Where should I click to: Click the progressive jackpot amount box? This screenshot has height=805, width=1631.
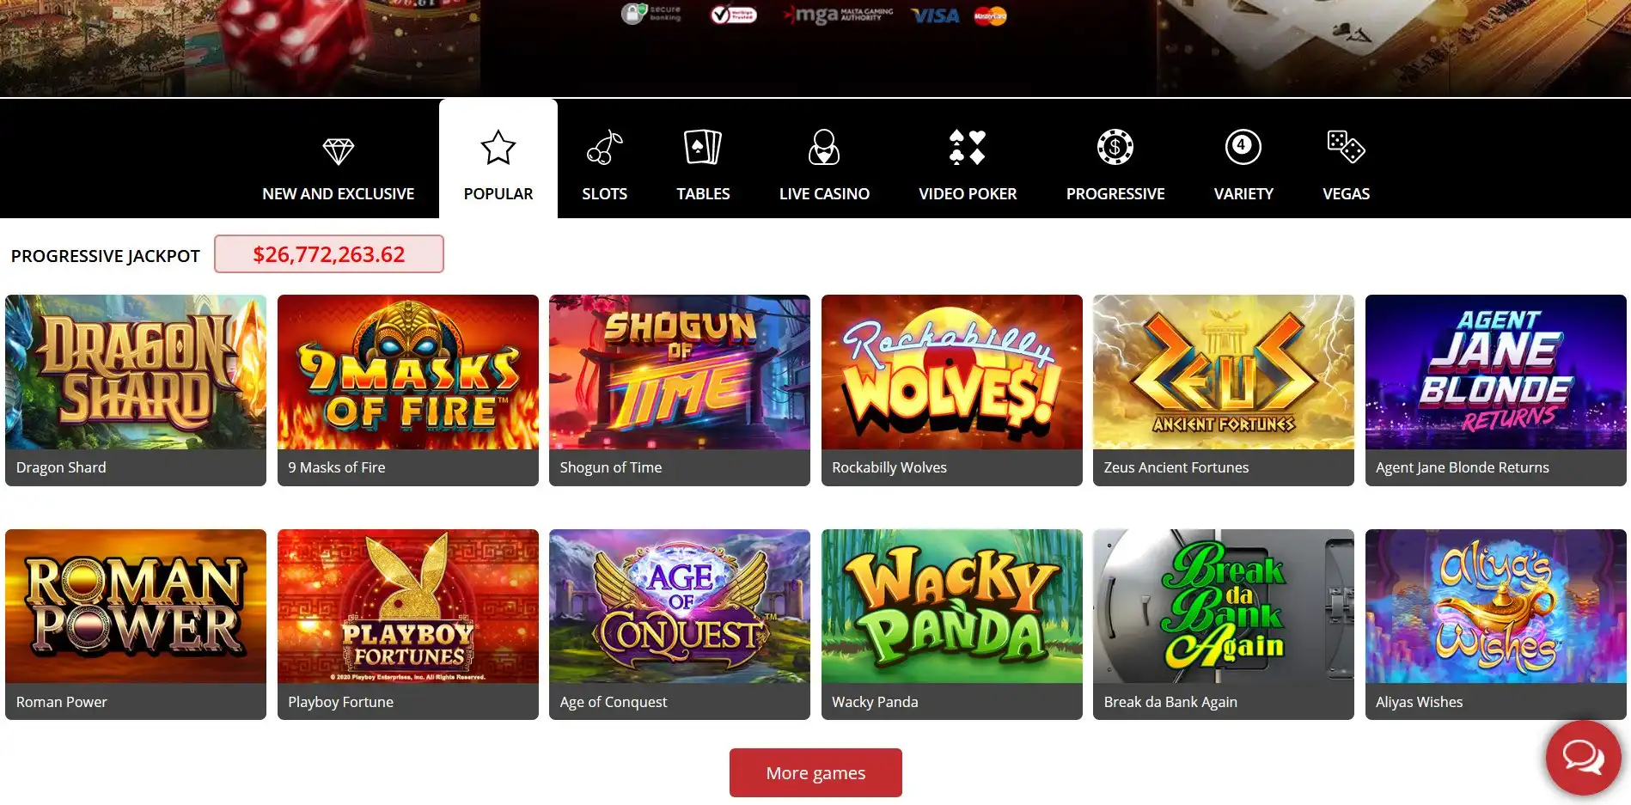(x=329, y=254)
